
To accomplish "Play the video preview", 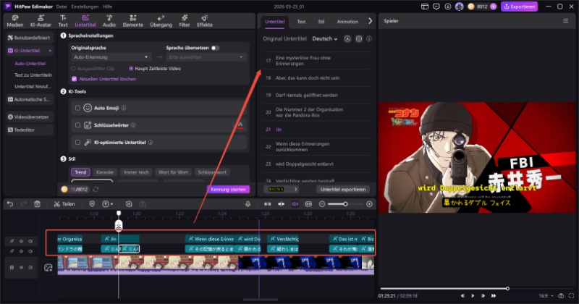I will coord(473,296).
